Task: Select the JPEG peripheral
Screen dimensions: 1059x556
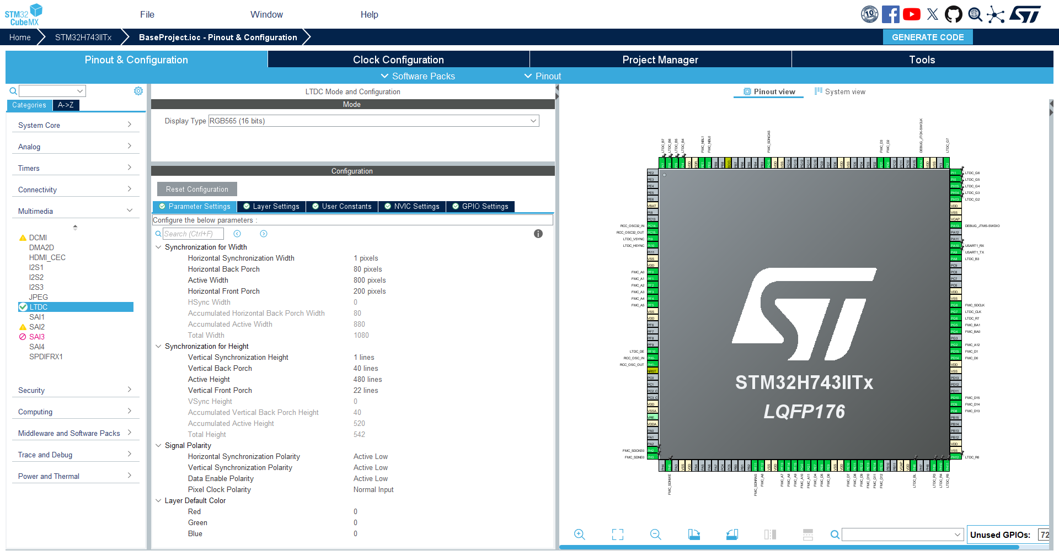Action: (x=39, y=297)
